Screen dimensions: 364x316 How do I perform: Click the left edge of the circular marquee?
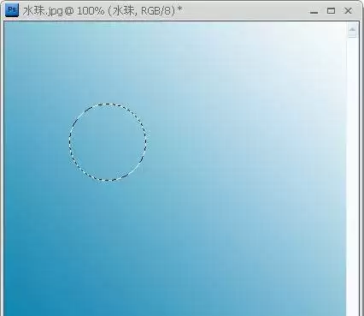point(69,142)
